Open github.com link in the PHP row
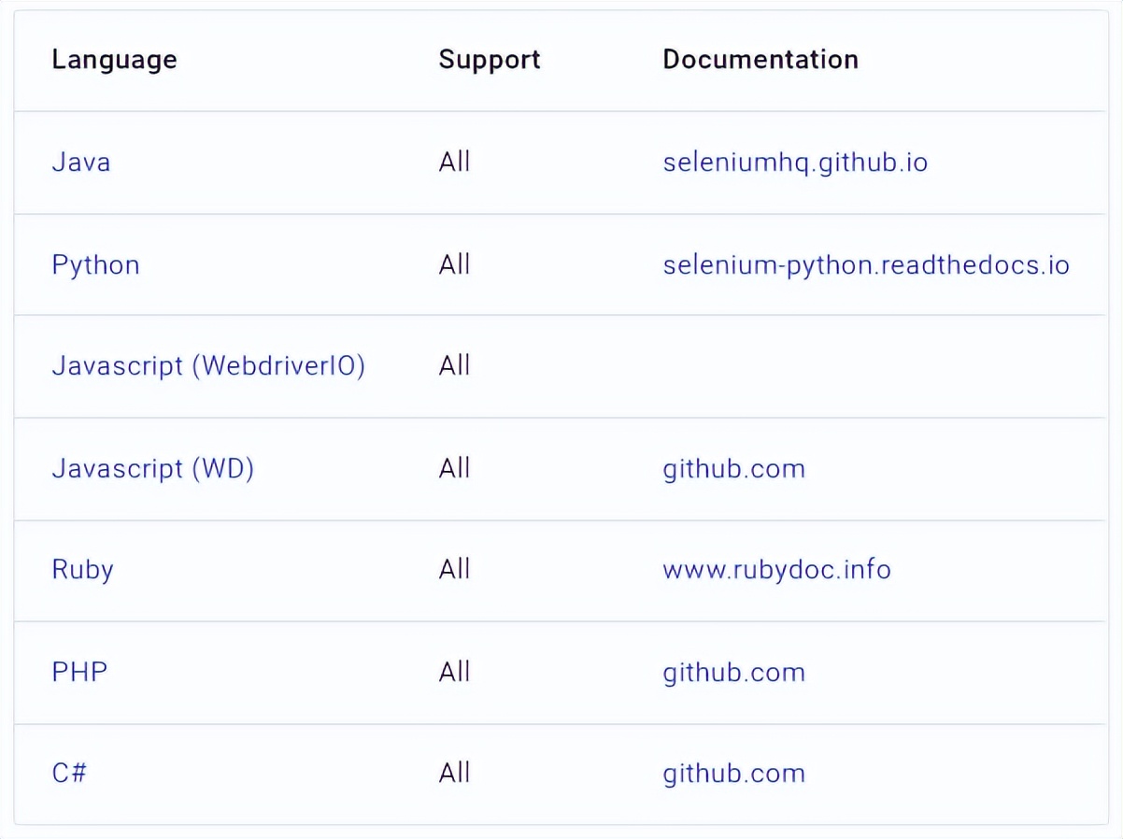The height and width of the screenshot is (839, 1123). 733,673
